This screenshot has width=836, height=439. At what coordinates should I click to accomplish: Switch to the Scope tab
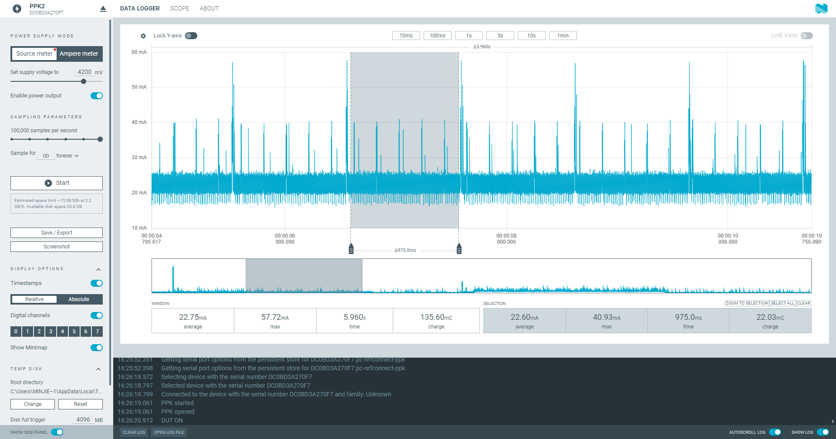pyautogui.click(x=179, y=8)
